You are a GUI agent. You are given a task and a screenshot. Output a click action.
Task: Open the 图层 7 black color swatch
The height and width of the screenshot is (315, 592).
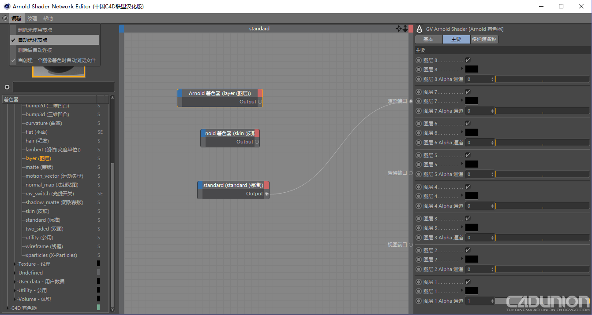click(x=471, y=101)
